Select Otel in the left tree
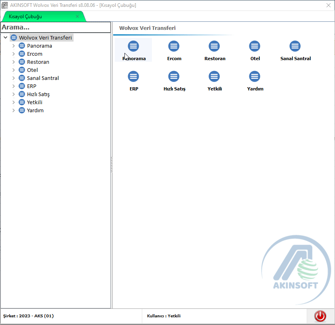Viewport: 335px width, 325px height. (x=32, y=70)
